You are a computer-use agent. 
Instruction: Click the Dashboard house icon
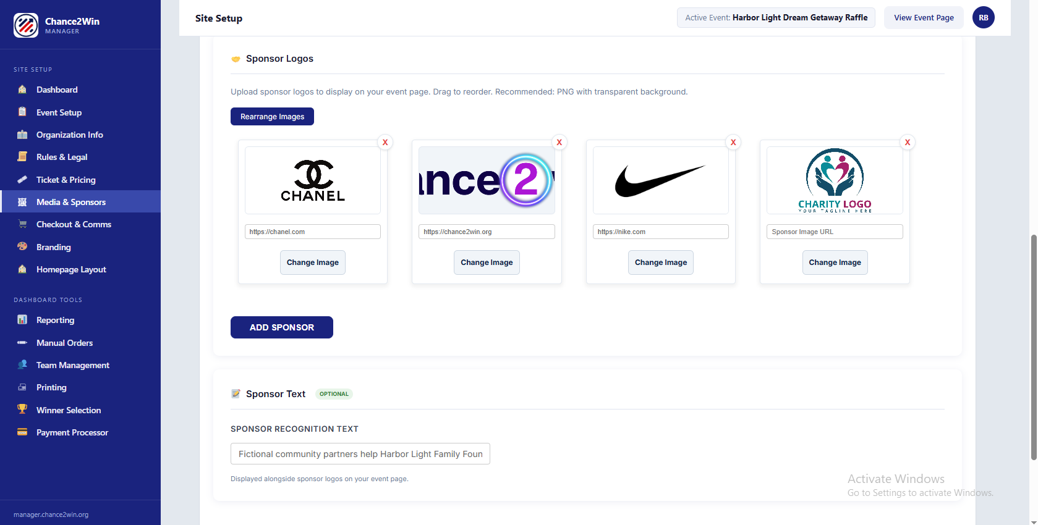point(22,90)
